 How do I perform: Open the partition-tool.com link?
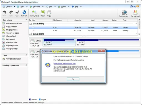65,63
